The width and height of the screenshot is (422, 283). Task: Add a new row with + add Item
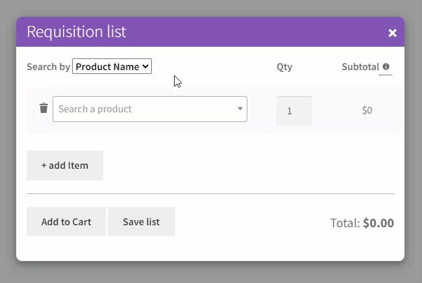click(x=65, y=166)
